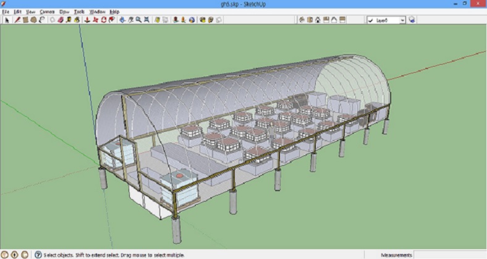The height and width of the screenshot is (259, 487).
Task: Switch to Front view house icon
Action: (318, 20)
